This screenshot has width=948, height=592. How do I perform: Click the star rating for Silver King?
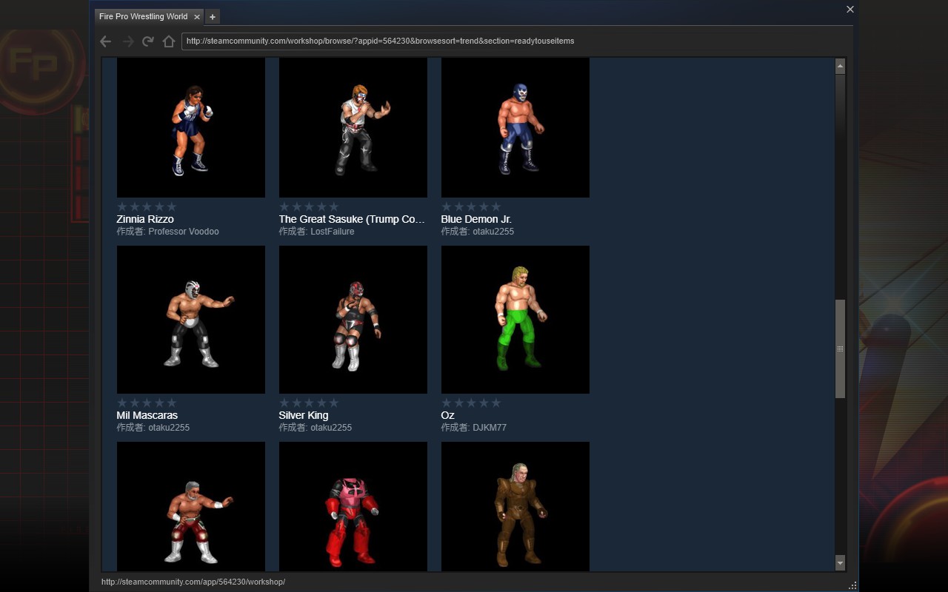309,403
